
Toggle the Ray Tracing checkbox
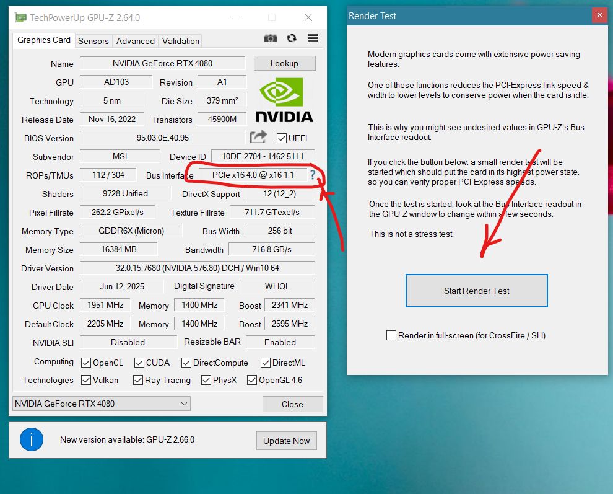(138, 380)
